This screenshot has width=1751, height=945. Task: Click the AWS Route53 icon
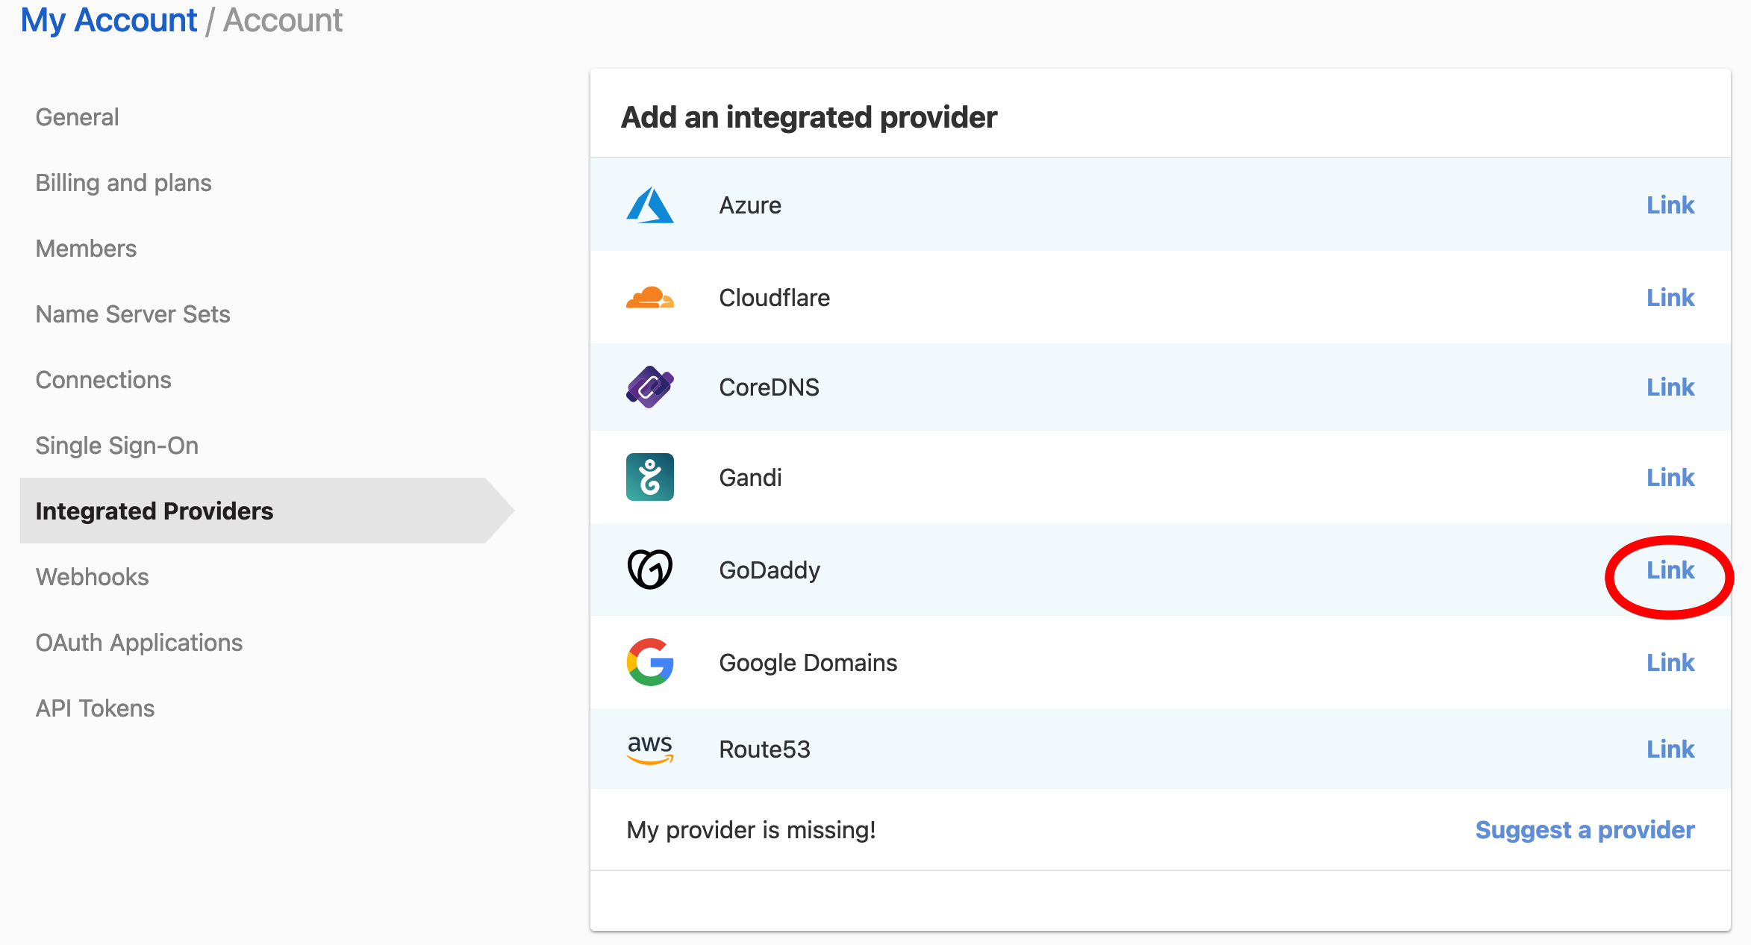[650, 749]
